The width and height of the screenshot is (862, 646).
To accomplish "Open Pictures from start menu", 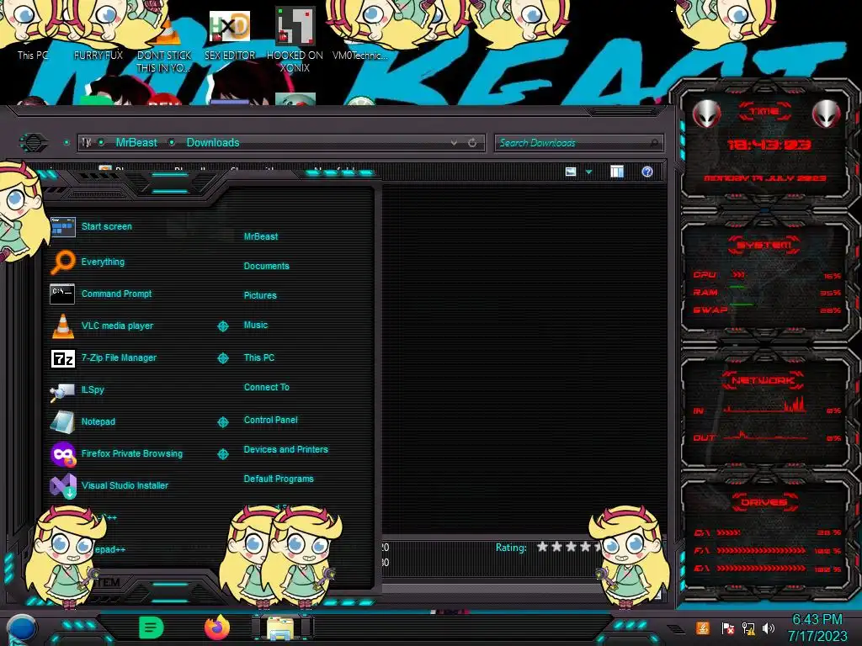I will [x=260, y=295].
